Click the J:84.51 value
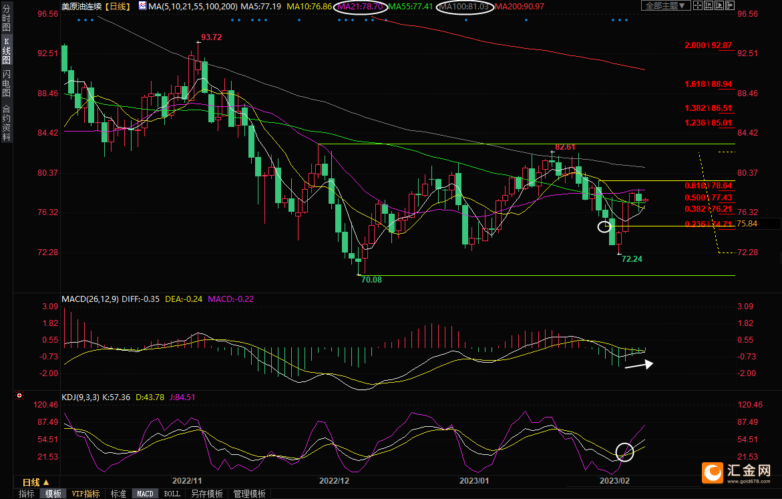Screen dimensions: 782x499 click(x=182, y=397)
